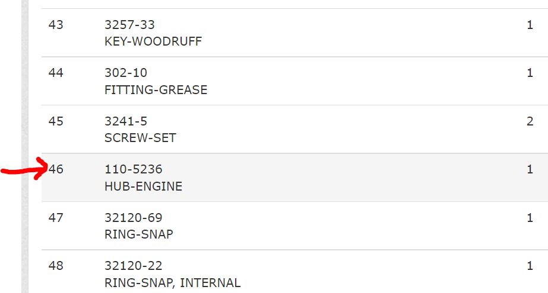Select RING-SNAP, INTERNAL description
548x293 pixels.
click(x=172, y=283)
